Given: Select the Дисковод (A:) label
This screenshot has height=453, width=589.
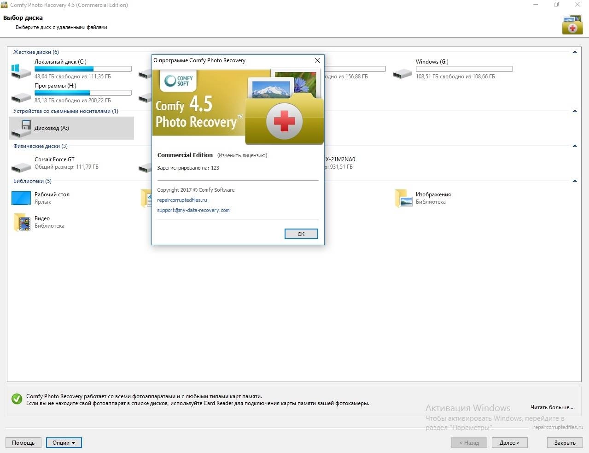Looking at the screenshot, I should pos(52,128).
